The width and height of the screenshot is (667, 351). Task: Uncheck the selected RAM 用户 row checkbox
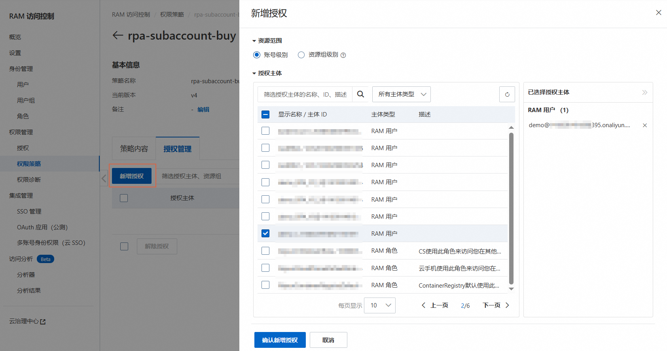[265, 233]
